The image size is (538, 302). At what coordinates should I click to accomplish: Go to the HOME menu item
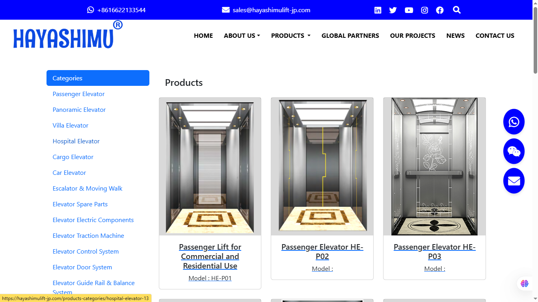pos(203,35)
